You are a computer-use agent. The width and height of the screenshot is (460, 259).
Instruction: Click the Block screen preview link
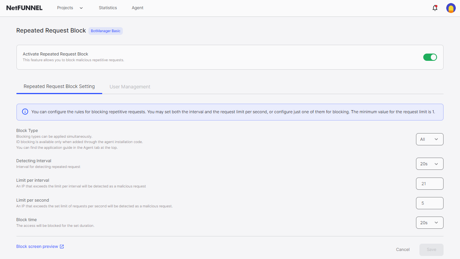point(37,246)
